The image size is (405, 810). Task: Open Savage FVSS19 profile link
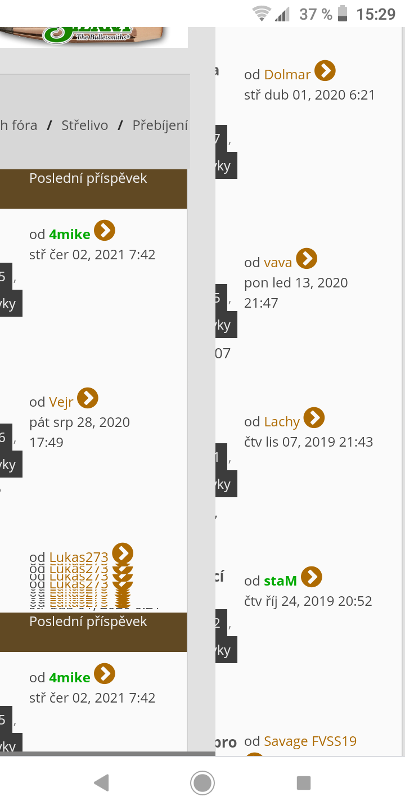coord(310,741)
